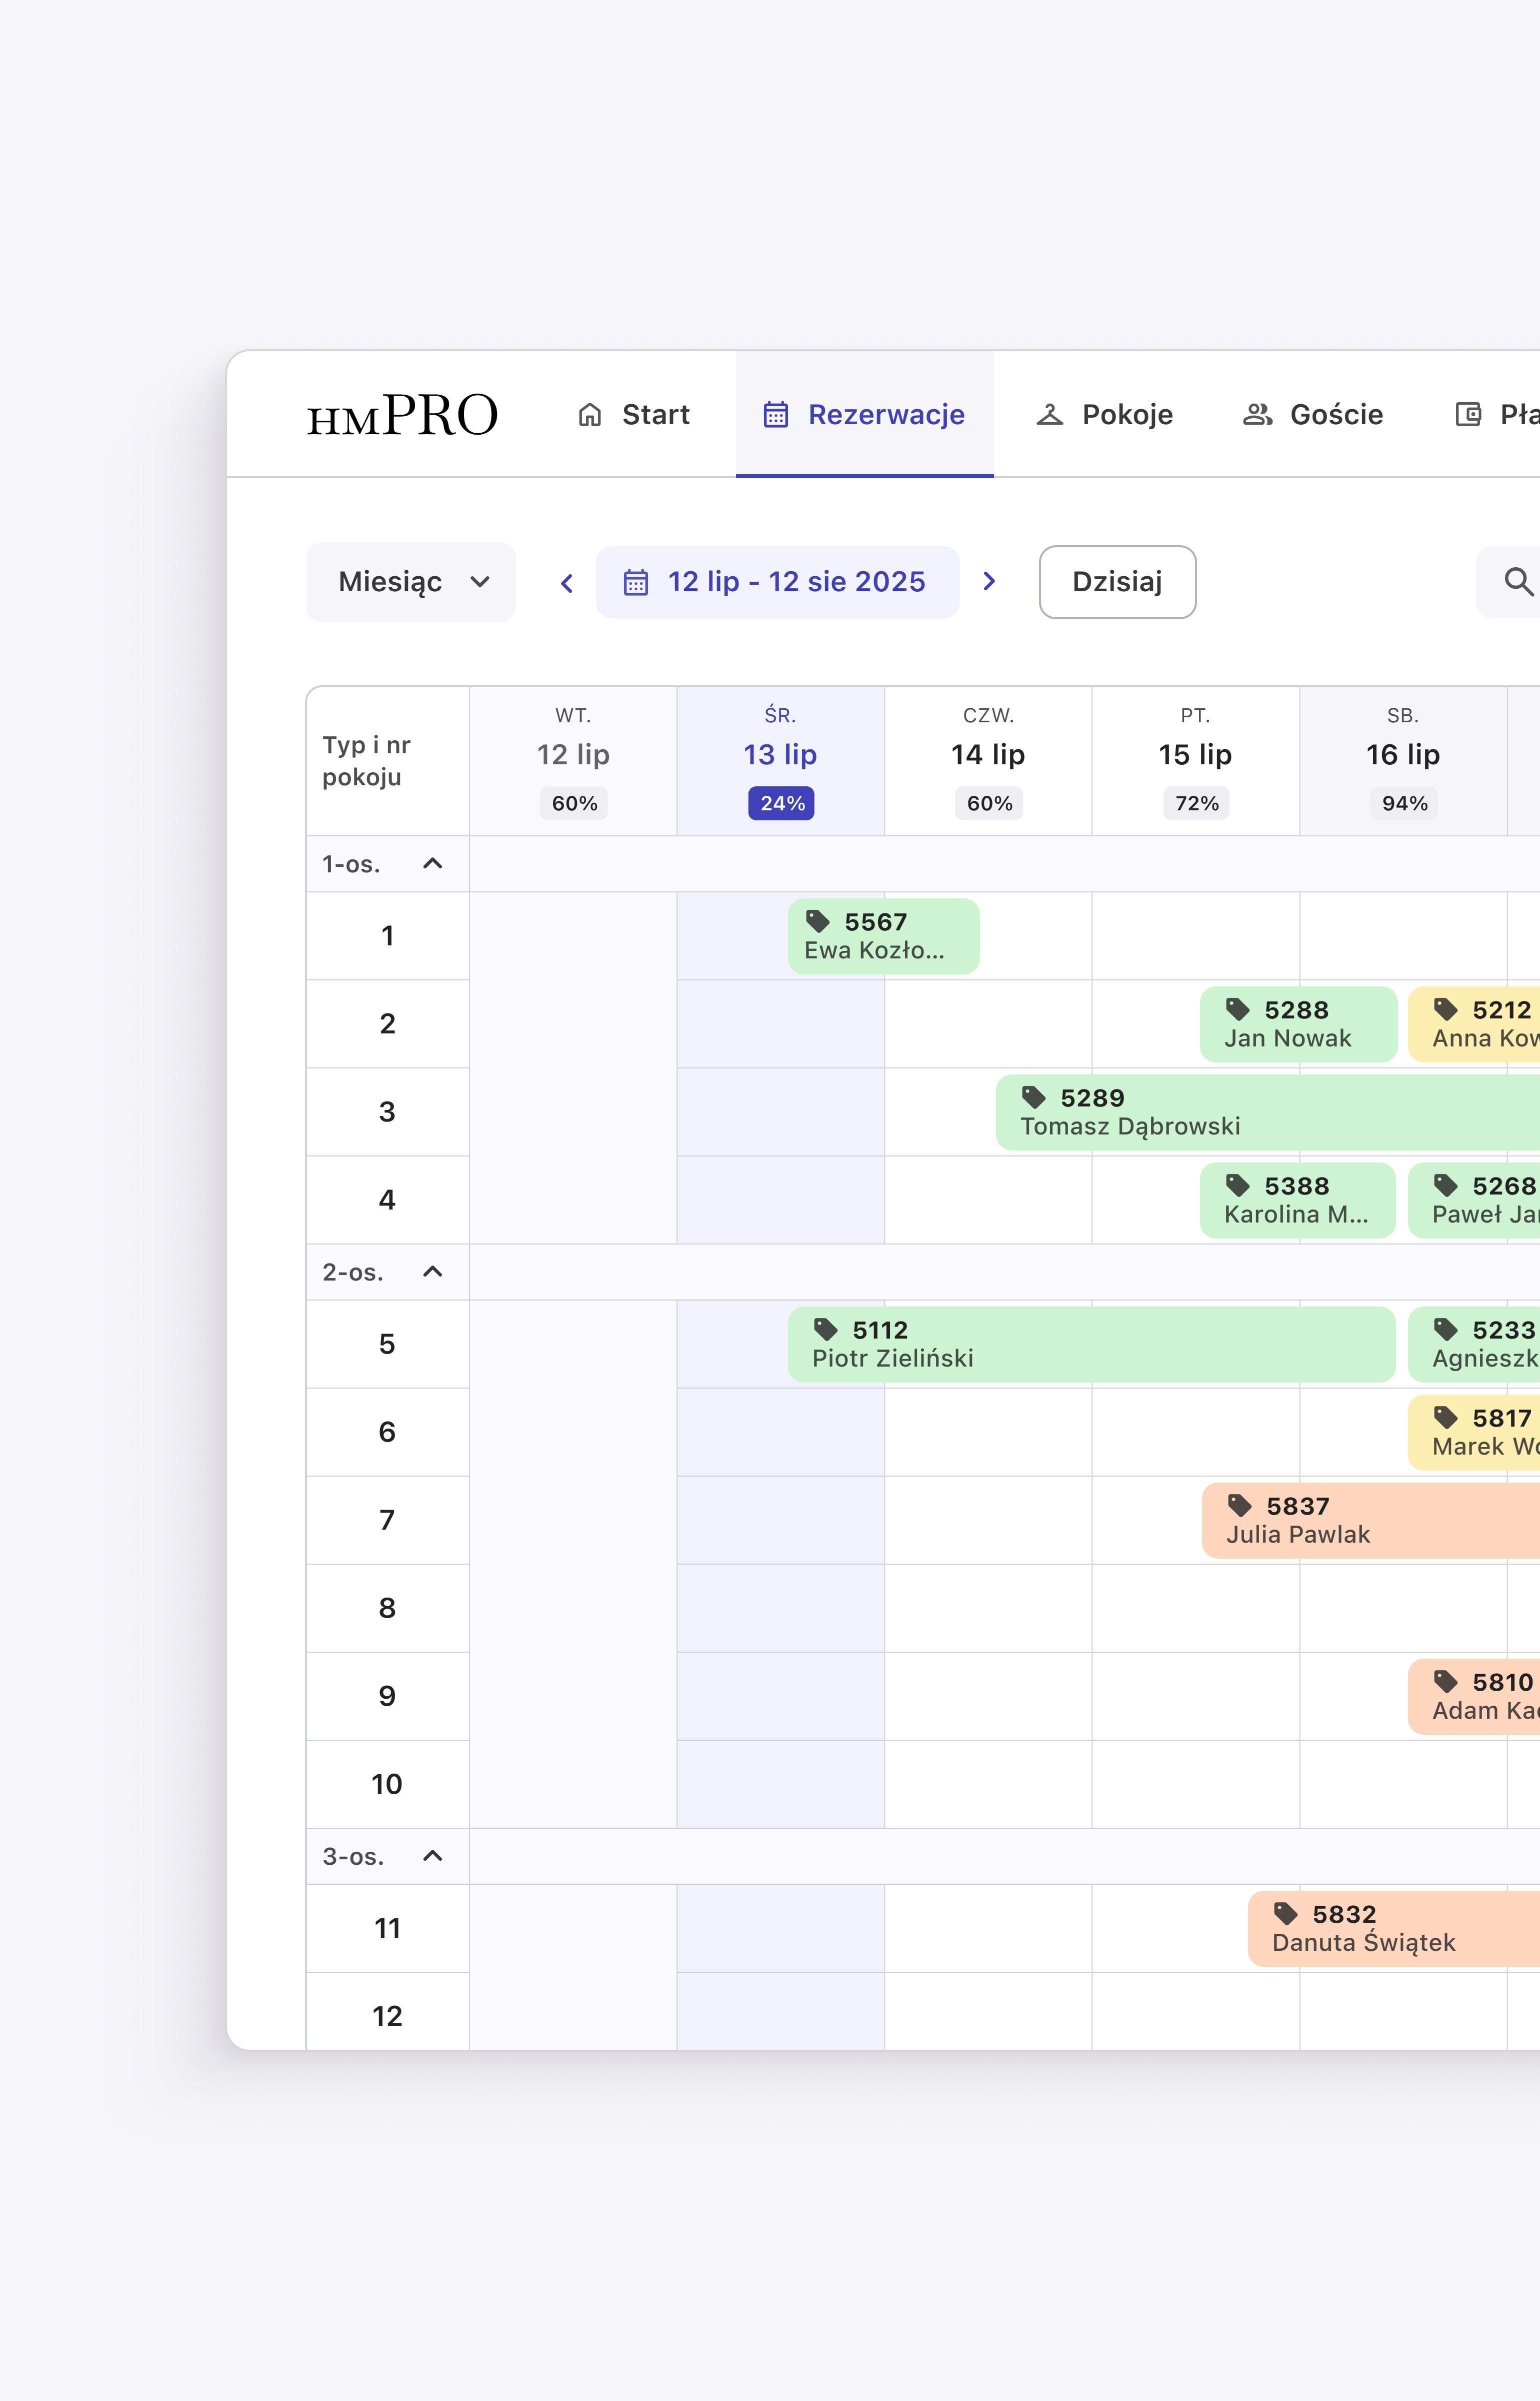Click the search magnifier icon

pos(1518,581)
